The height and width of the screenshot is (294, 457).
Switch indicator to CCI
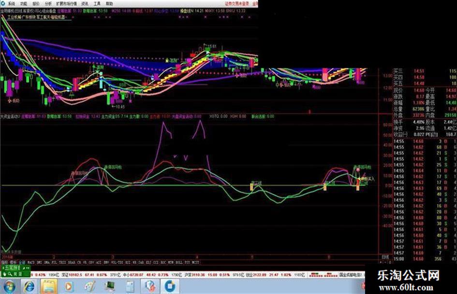156,262
